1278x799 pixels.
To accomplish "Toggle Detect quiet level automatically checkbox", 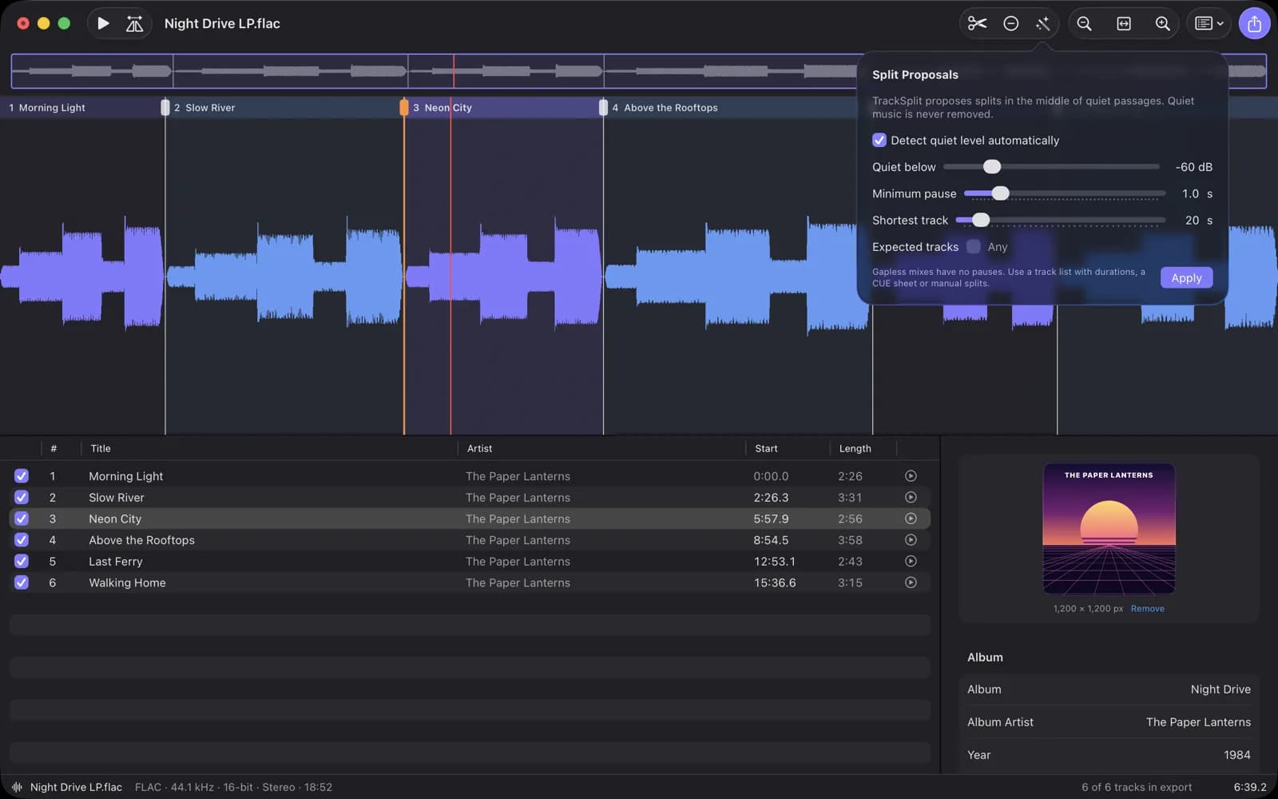I will coord(879,140).
